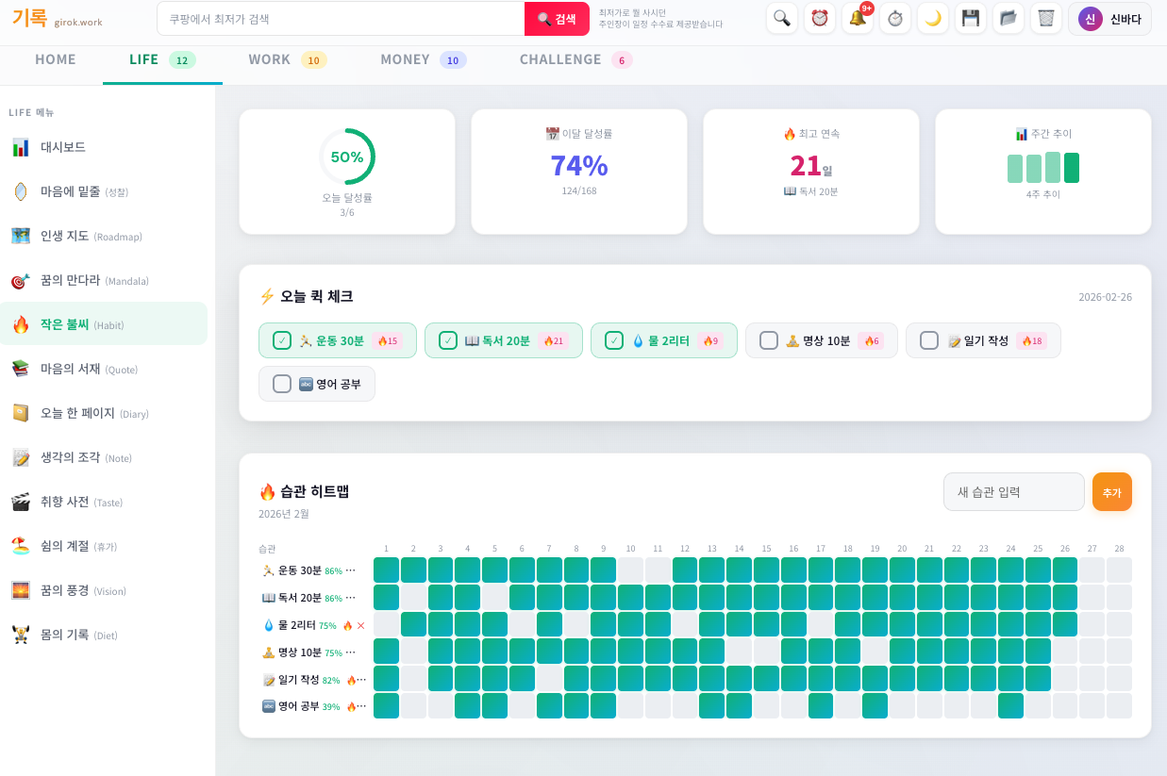Check the 명상 10분 checkbox

point(769,340)
